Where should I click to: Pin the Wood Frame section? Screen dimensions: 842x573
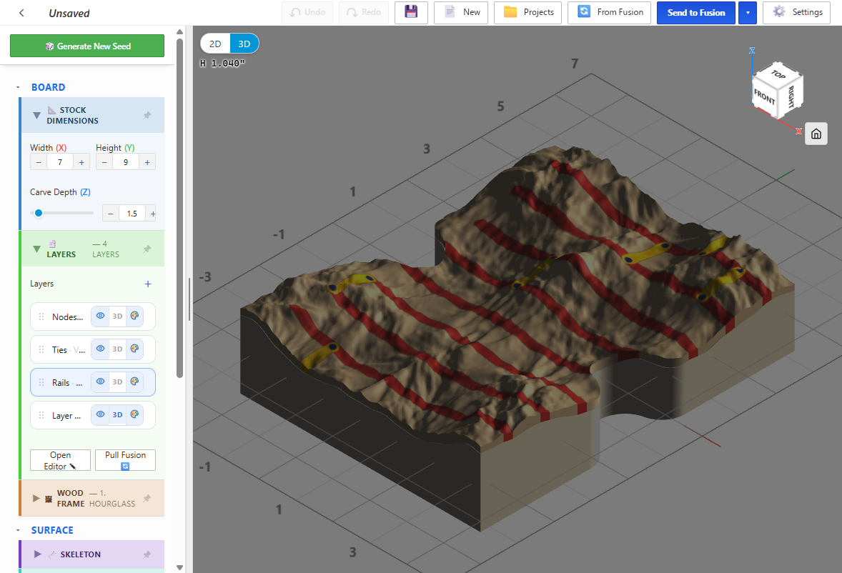coord(147,499)
